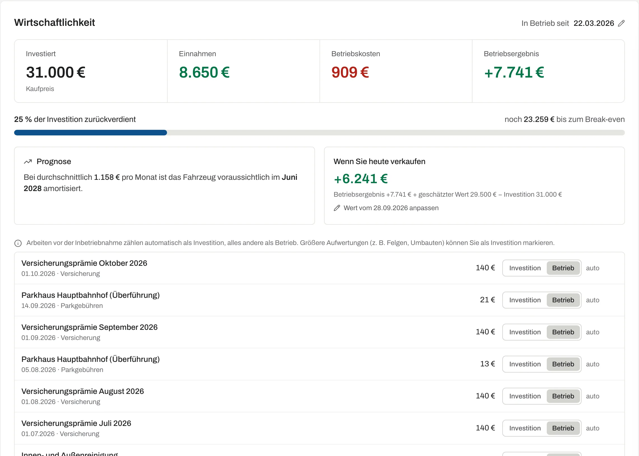Click the 'Versicherungsprämie Juli 2026' row title
The width and height of the screenshot is (639, 456).
pos(76,423)
